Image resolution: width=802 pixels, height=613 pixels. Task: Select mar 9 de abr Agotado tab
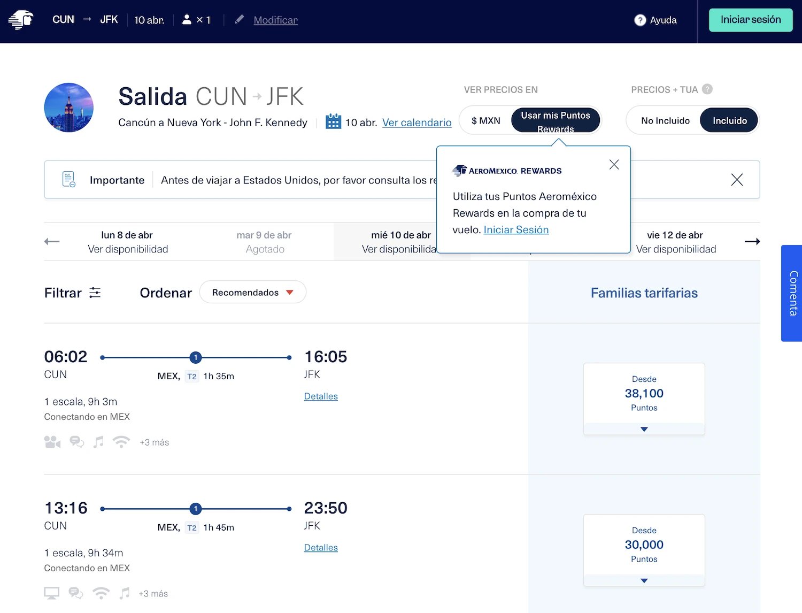[x=265, y=242]
